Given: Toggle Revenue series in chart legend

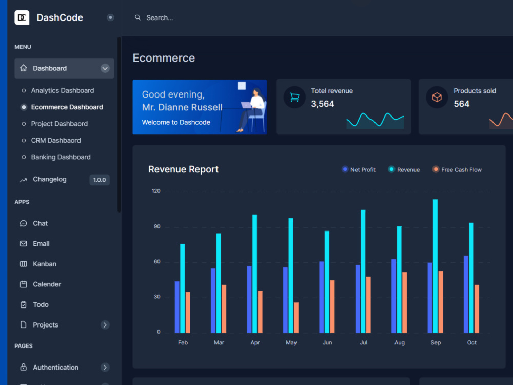Looking at the screenshot, I should [391, 169].
